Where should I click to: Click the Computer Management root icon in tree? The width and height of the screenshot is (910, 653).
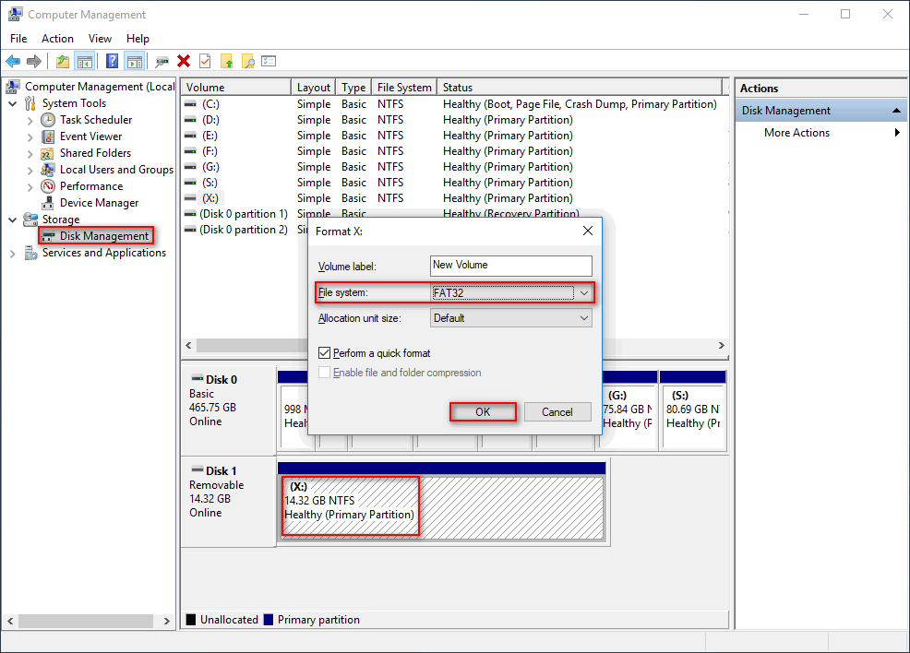pyautogui.click(x=13, y=87)
